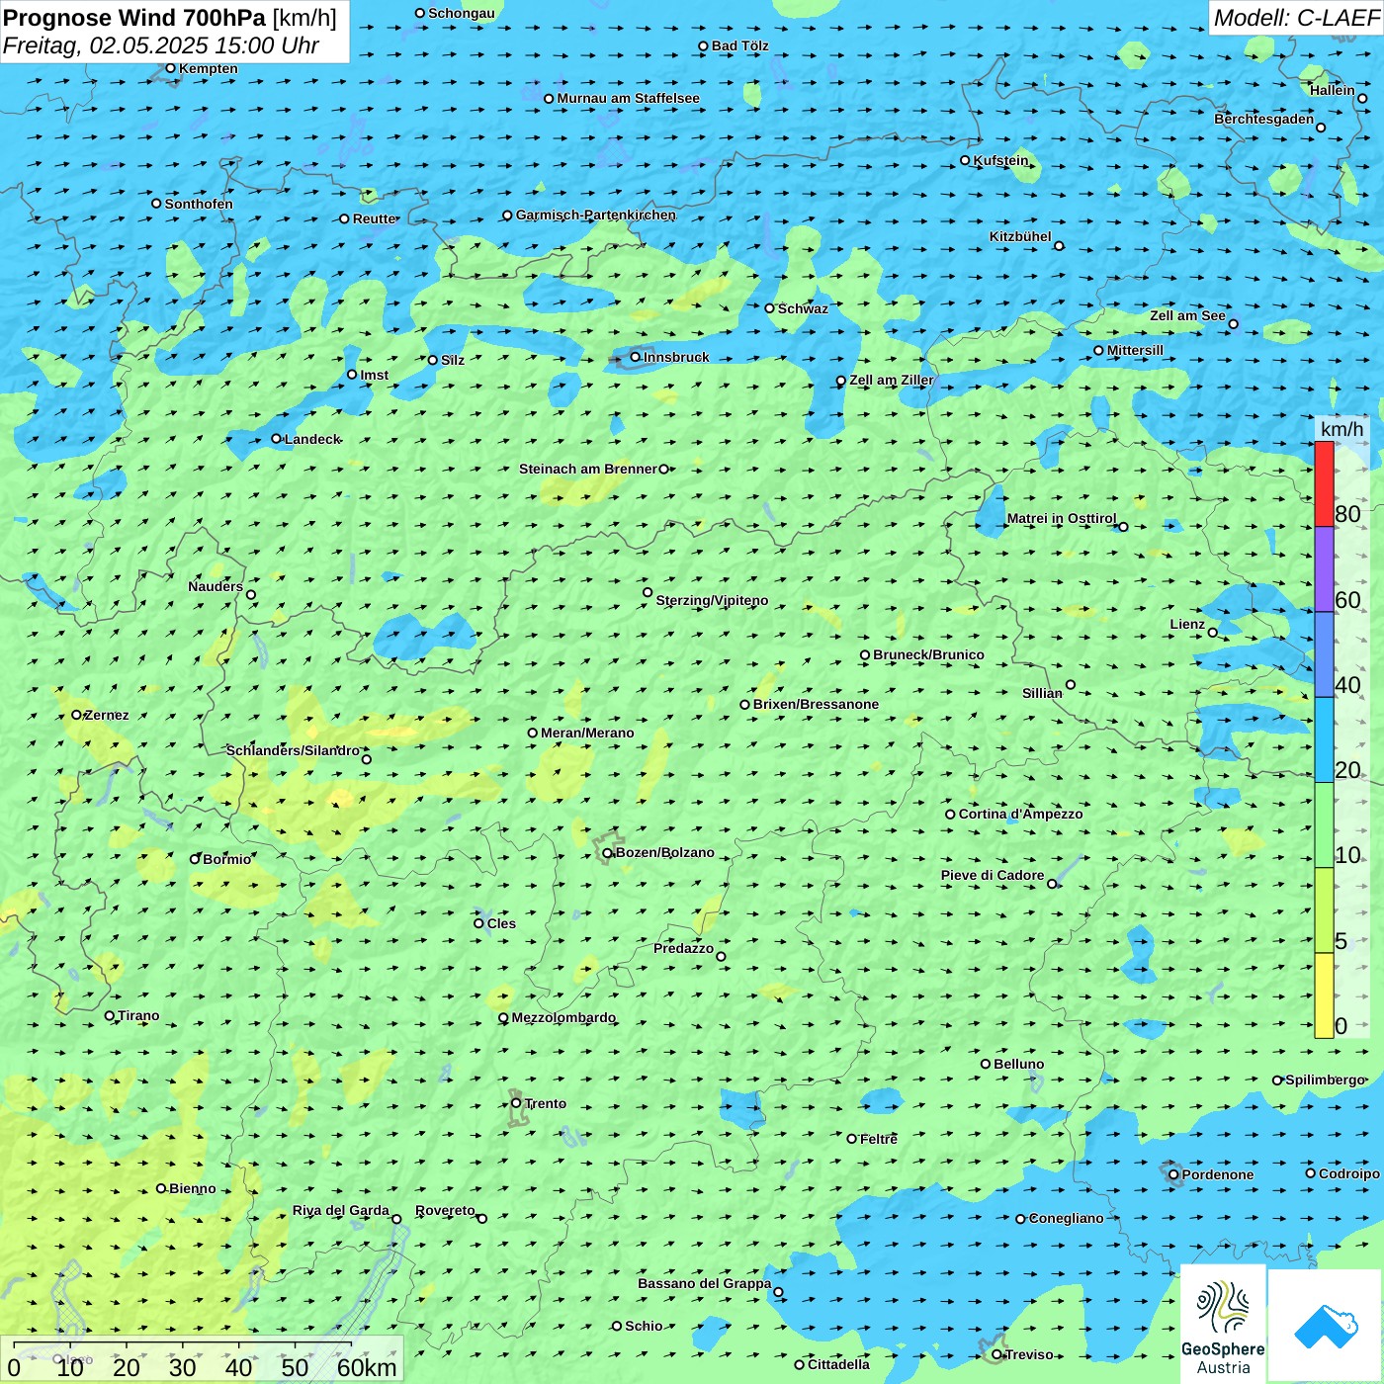Click the Bormio city label
This screenshot has width=1384, height=1384.
tap(227, 859)
